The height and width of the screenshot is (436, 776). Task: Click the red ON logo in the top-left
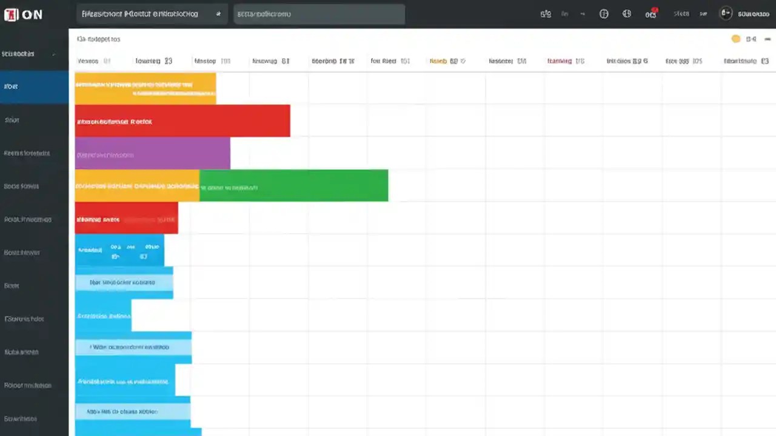point(11,14)
